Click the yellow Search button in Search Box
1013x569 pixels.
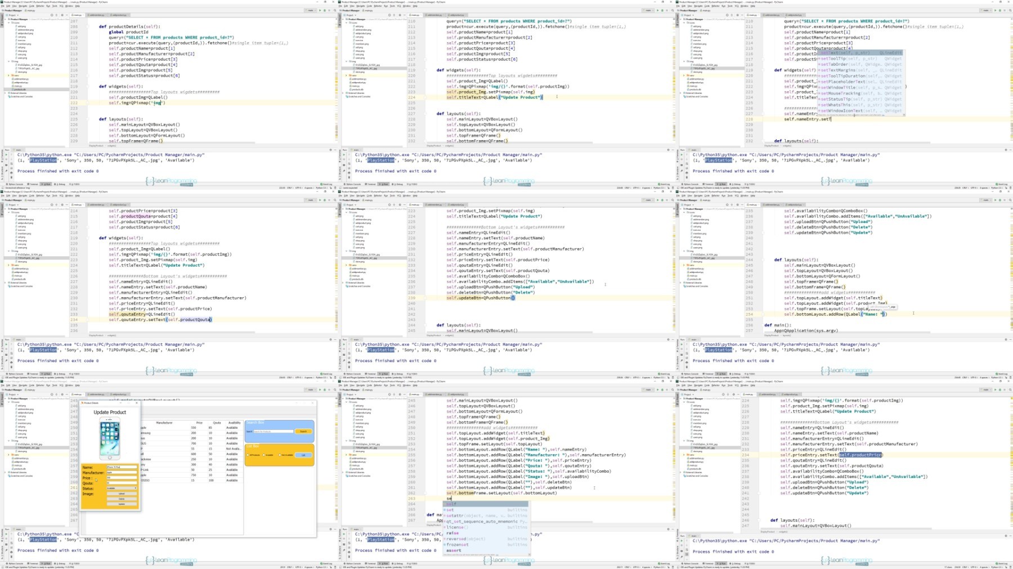point(303,431)
